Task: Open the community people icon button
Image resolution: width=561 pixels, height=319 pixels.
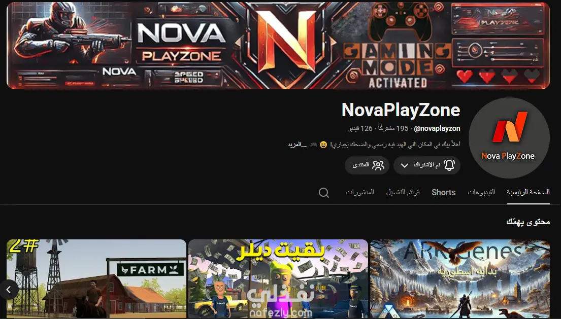Action: pyautogui.click(x=378, y=165)
